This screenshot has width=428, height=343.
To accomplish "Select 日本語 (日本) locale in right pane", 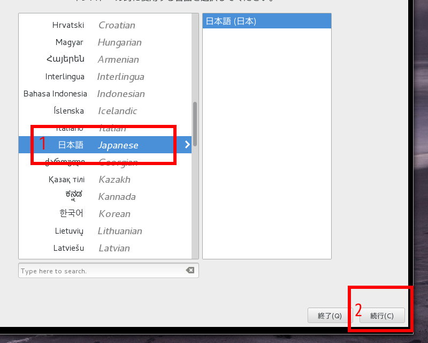I will (266, 21).
